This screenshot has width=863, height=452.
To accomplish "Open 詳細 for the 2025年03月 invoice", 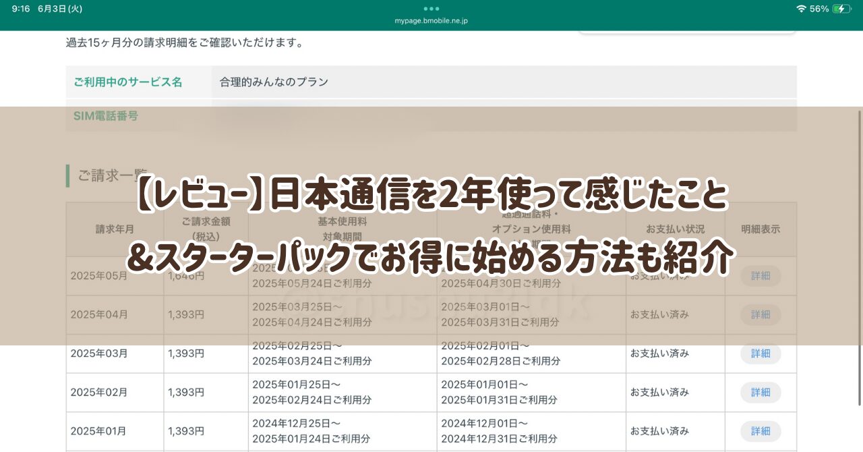I will coord(761,354).
